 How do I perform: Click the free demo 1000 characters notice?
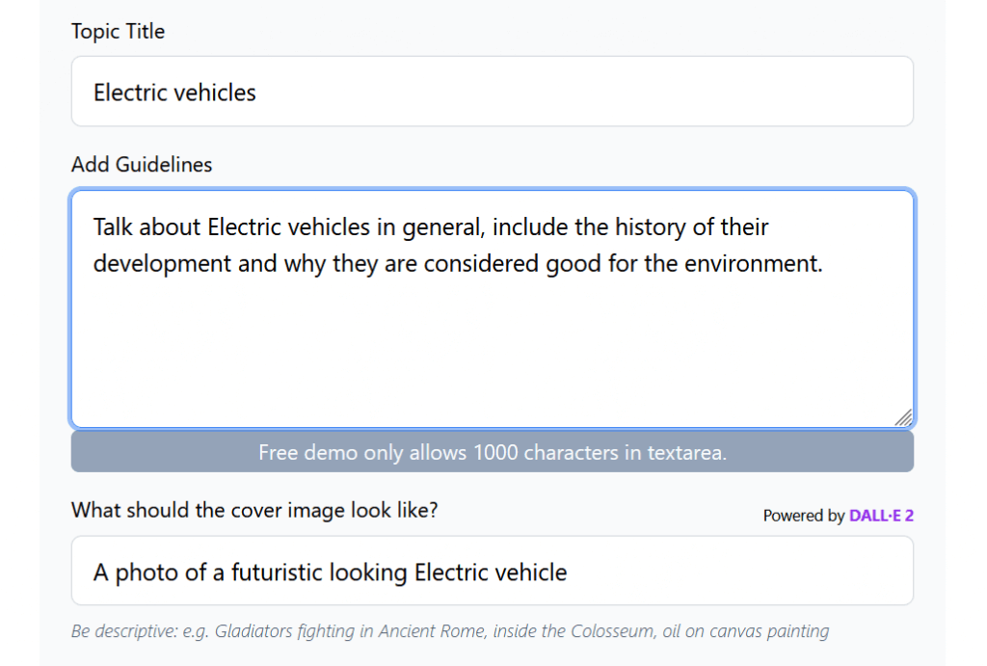[x=493, y=452]
